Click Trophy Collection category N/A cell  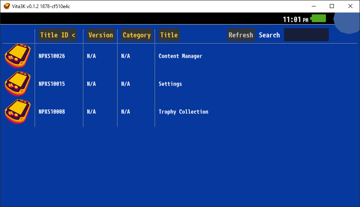tap(126, 111)
